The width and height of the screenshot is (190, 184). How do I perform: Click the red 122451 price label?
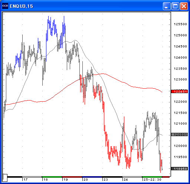coord(179,92)
